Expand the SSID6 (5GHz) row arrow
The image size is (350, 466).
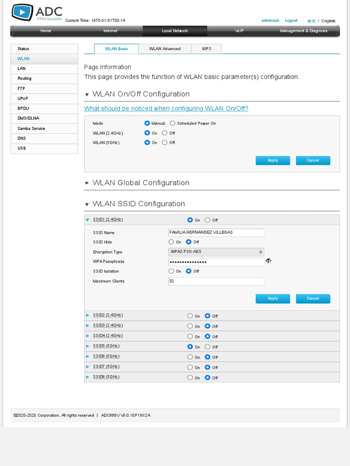pyautogui.click(x=87, y=356)
